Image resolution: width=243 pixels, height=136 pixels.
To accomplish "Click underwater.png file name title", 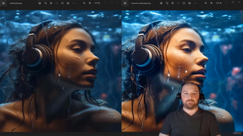I will point(16,3).
